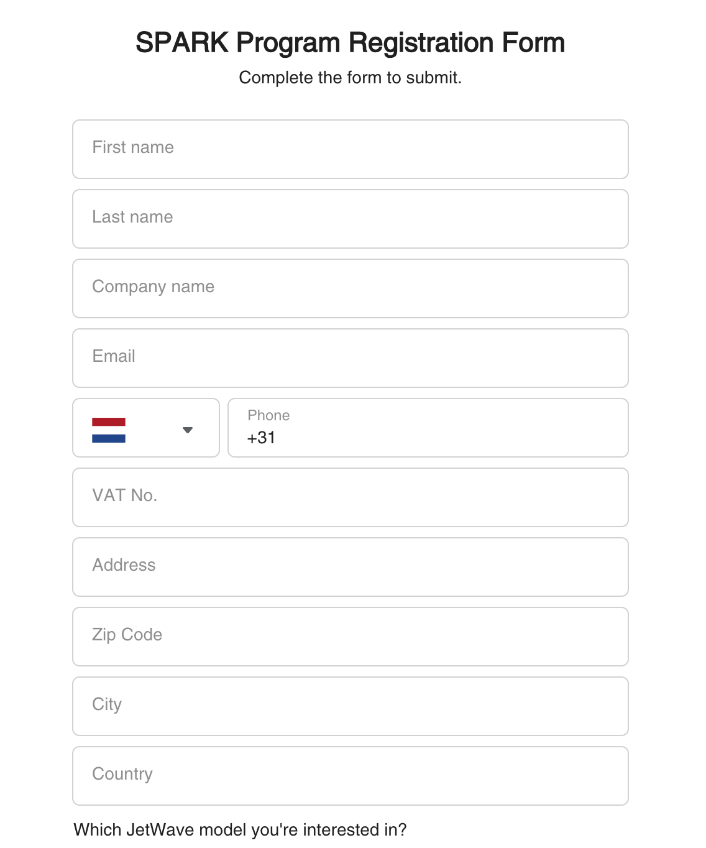Focus the City input field
Screen dimensions: 706x848
click(x=351, y=706)
